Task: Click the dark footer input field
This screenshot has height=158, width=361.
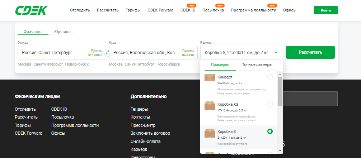Action: click(x=310, y=99)
